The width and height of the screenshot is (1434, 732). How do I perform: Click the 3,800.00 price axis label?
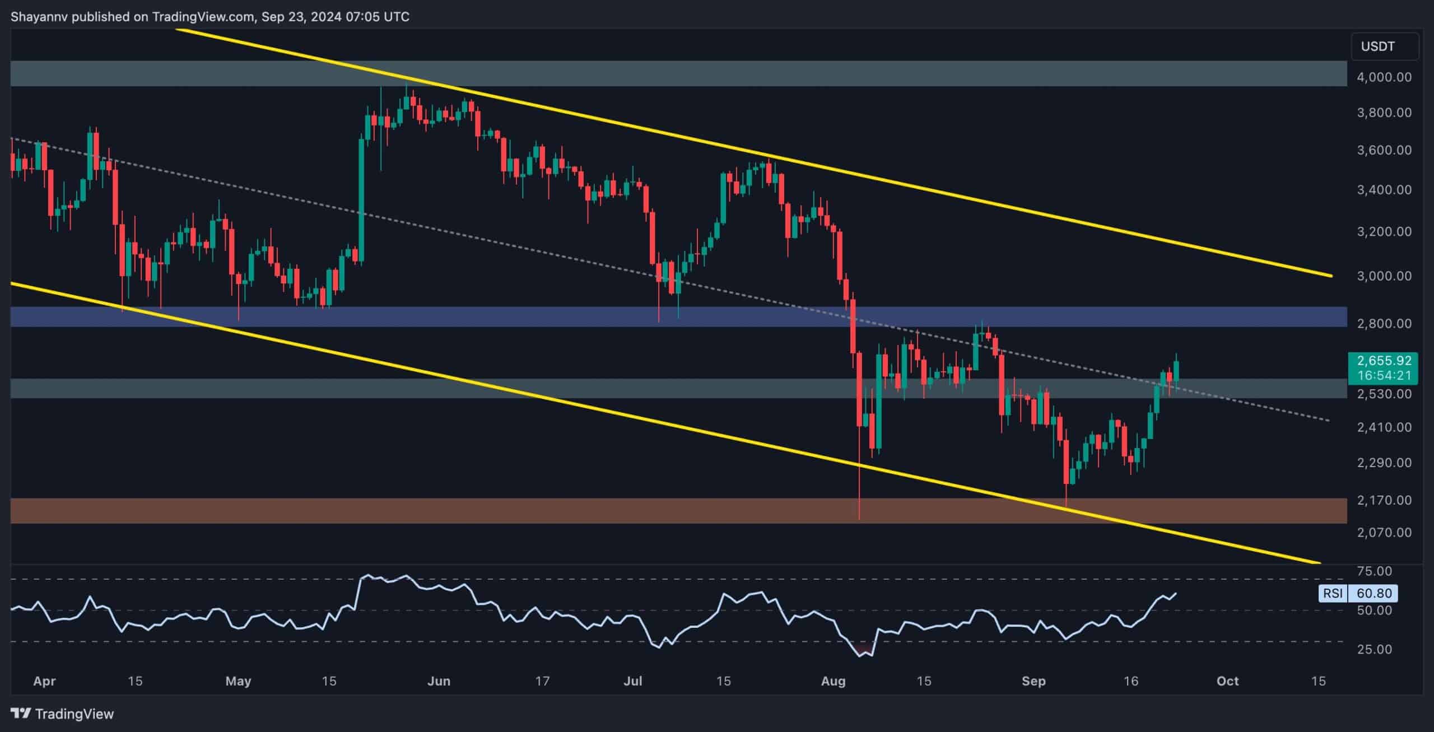[1384, 113]
